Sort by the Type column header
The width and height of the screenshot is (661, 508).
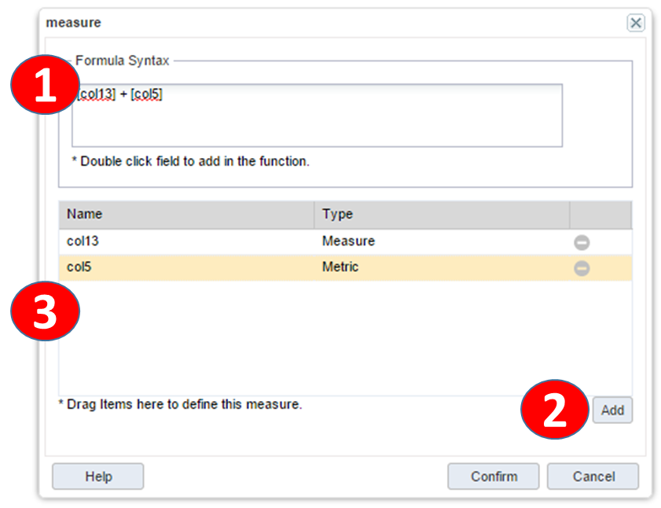click(x=442, y=215)
